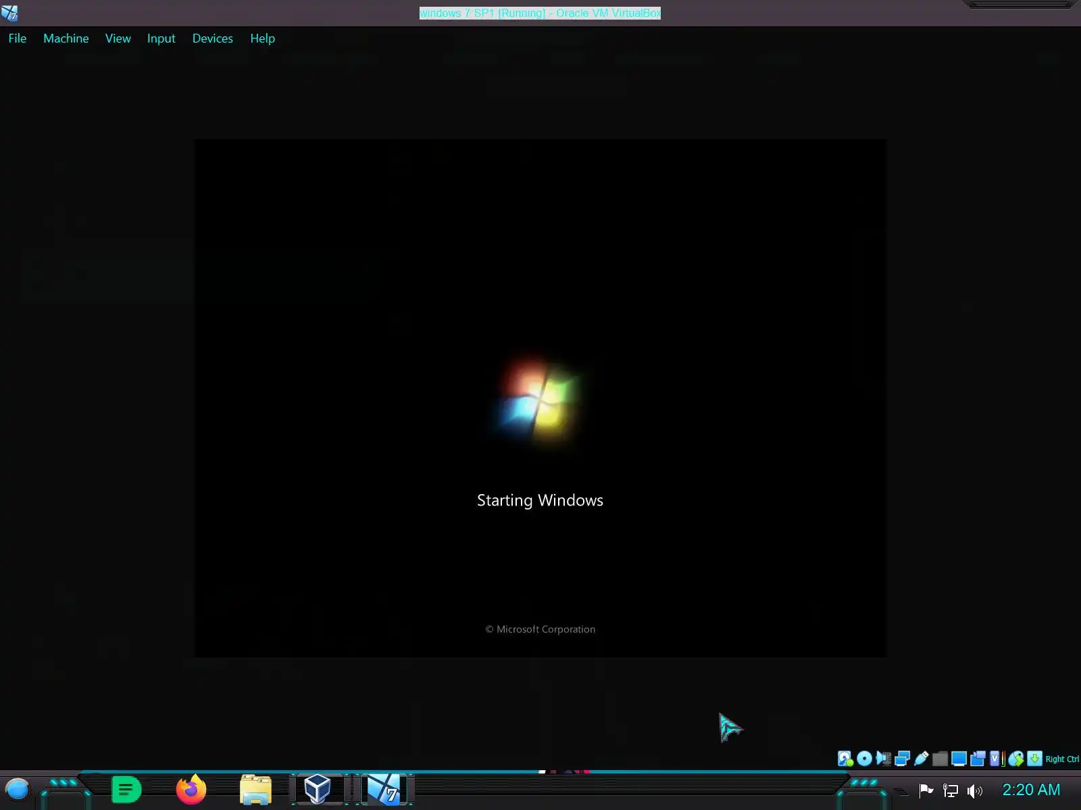This screenshot has width=1081, height=810.
Task: Open the volume speaker tray icon
Action: click(975, 790)
